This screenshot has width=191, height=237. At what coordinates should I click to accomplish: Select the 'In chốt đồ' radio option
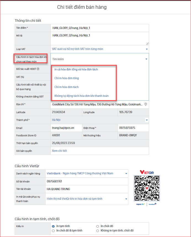(97, 226)
